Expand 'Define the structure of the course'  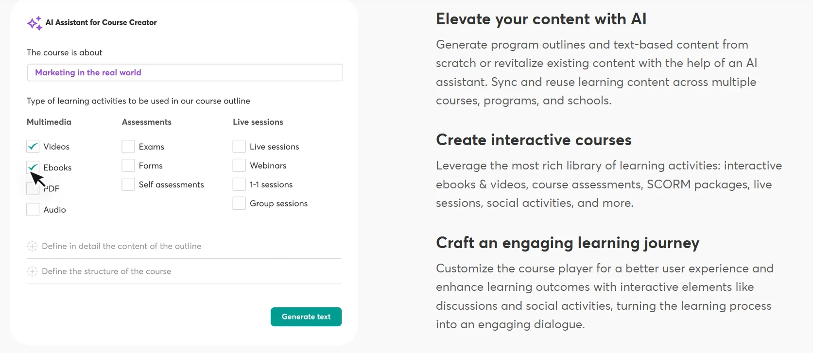pos(106,271)
